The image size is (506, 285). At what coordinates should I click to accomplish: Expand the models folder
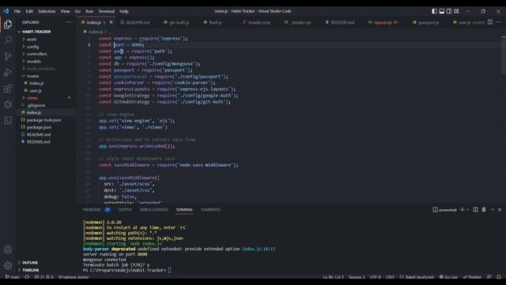[x=33, y=62]
